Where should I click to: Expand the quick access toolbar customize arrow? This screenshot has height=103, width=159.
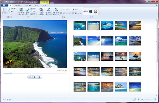[x=14, y=2]
